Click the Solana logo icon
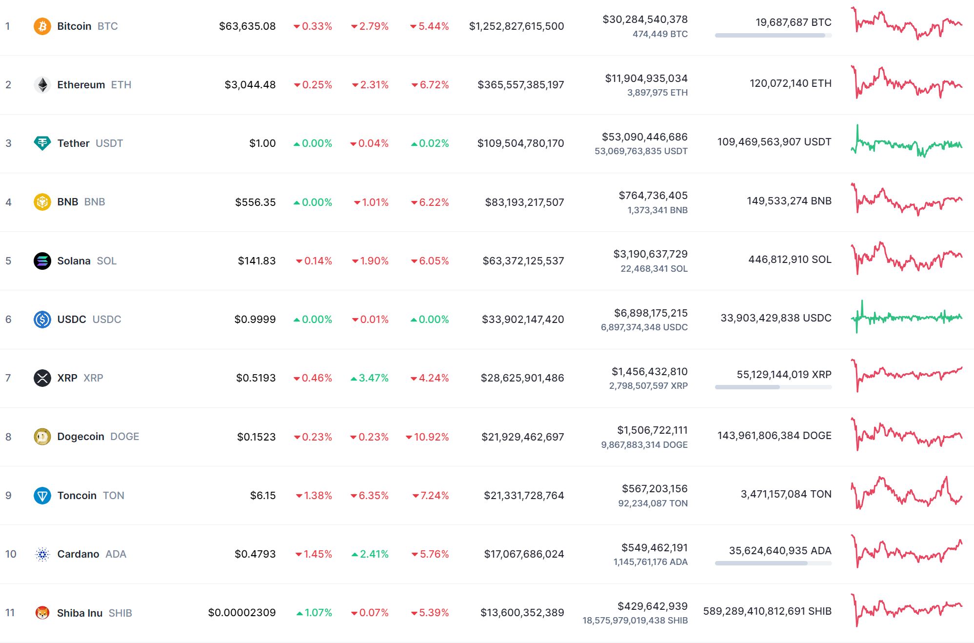Screen dimensions: 974x643 42,261
